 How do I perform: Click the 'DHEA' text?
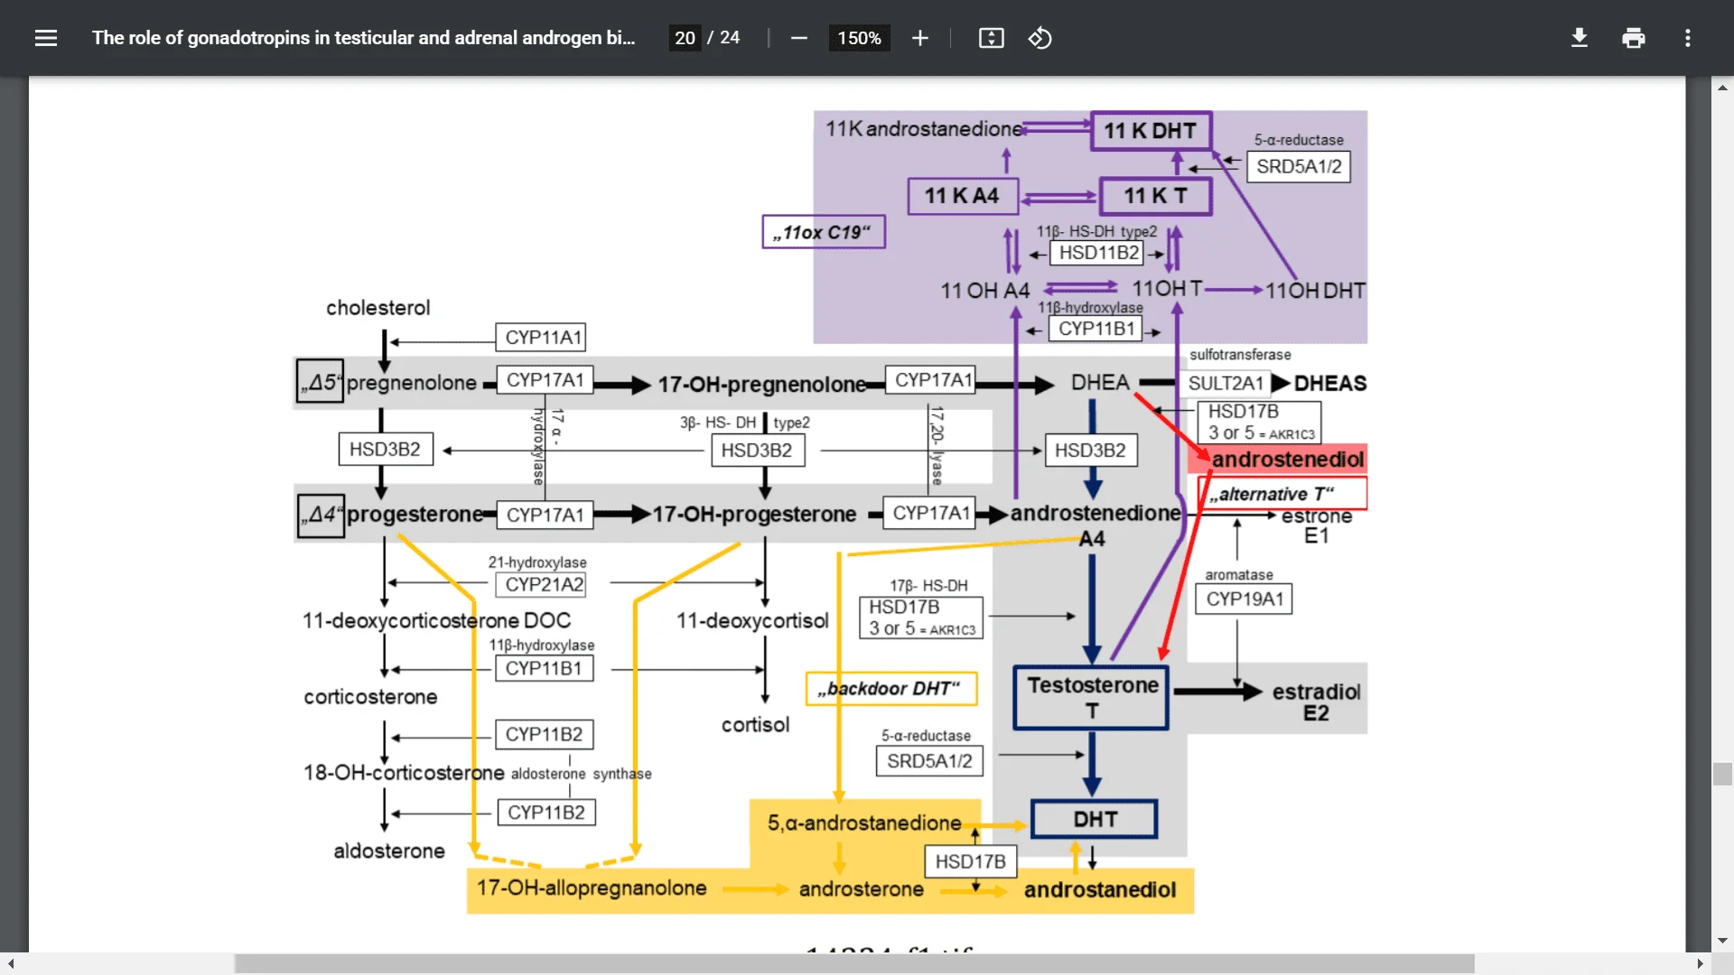(x=1099, y=383)
